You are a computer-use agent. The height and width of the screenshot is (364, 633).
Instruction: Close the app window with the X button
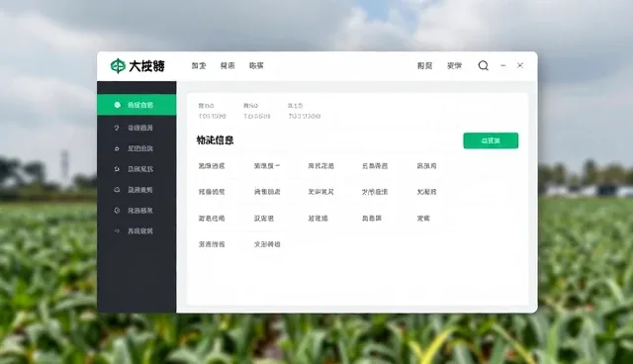click(x=520, y=65)
